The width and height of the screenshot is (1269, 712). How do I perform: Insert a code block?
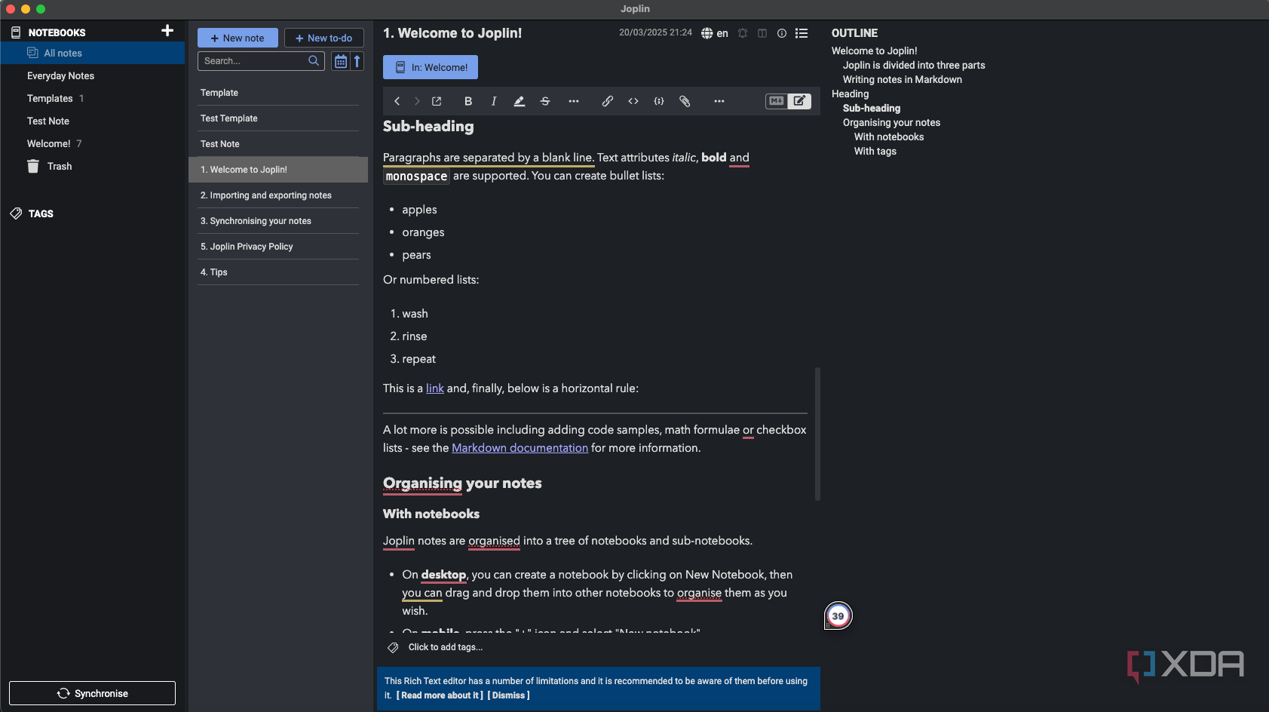[659, 101]
